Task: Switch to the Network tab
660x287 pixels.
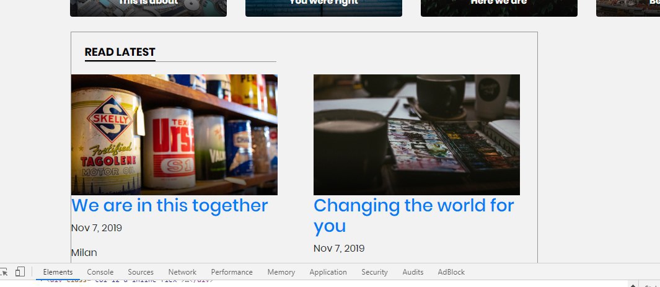Action: pos(182,272)
